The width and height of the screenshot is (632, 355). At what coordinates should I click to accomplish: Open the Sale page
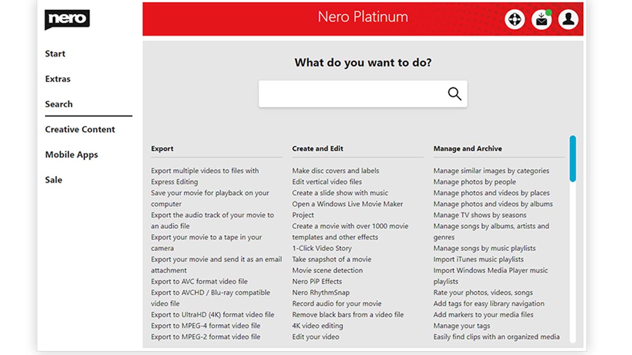(54, 179)
